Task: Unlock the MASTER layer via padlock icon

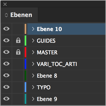Action: pos(18,52)
